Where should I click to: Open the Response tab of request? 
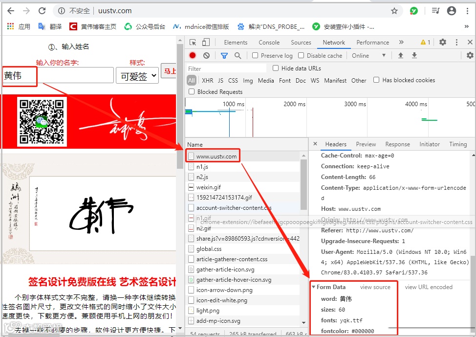(397, 144)
